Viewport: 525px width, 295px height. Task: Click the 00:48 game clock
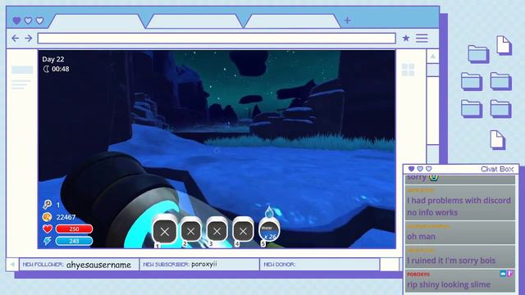coord(61,69)
